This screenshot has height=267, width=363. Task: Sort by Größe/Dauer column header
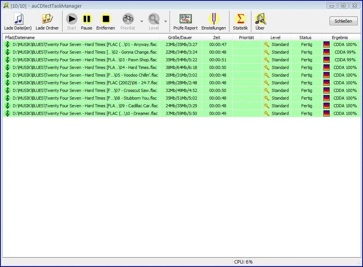pyautogui.click(x=181, y=38)
